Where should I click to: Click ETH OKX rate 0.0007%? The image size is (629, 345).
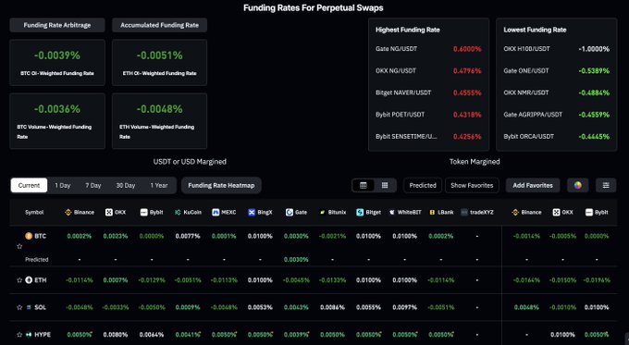(x=116, y=280)
